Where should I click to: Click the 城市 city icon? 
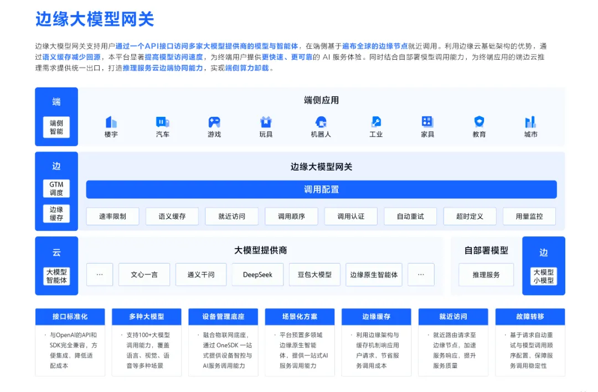click(530, 122)
